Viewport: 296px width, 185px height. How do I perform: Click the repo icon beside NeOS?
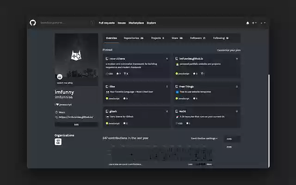pyautogui.click(x=177, y=111)
